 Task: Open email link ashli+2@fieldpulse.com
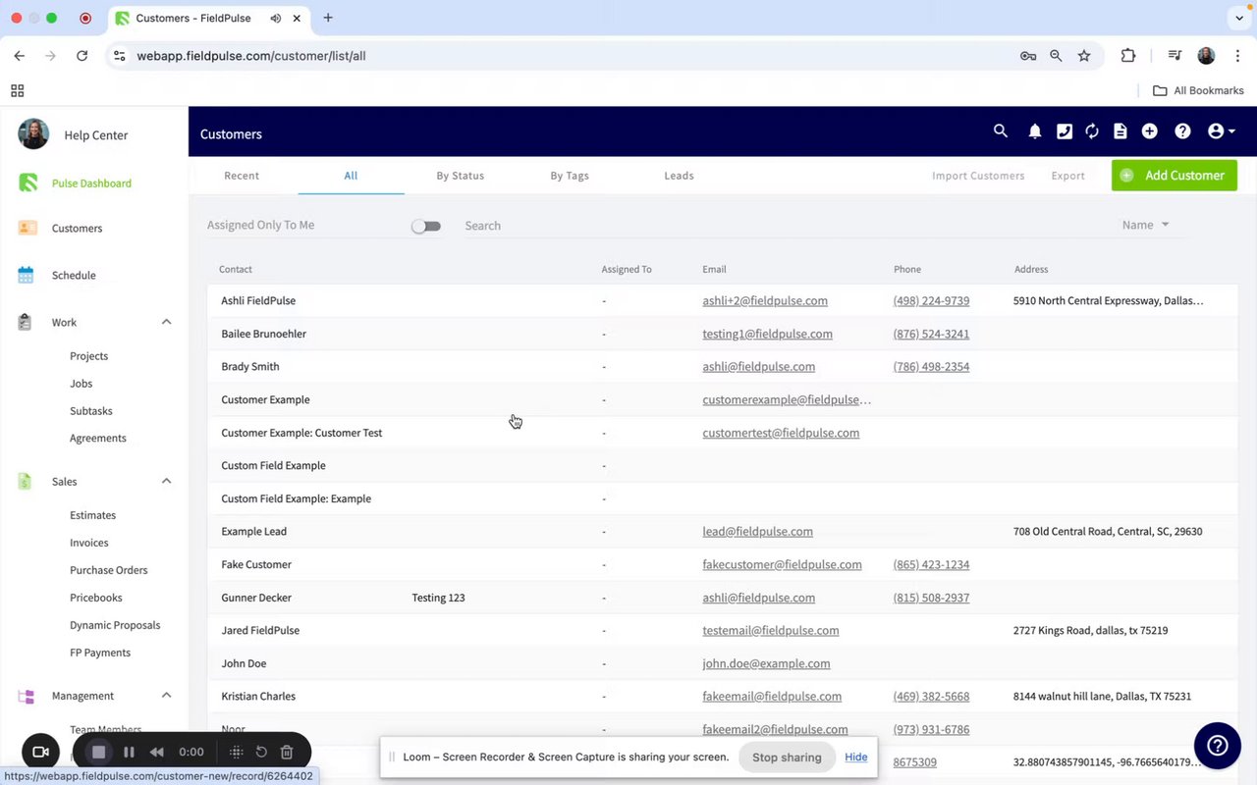765,301
